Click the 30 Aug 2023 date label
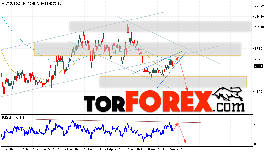Viewport: 266px width, 153px height. click(x=155, y=149)
